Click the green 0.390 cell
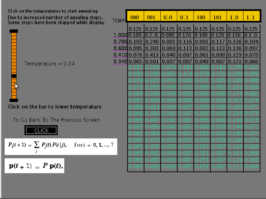 pyautogui.click(x=152, y=93)
